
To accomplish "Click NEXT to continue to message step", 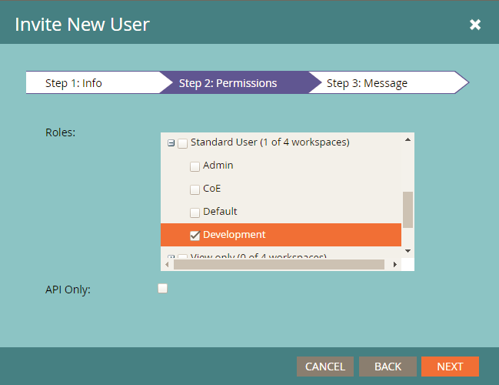I will point(450,367).
